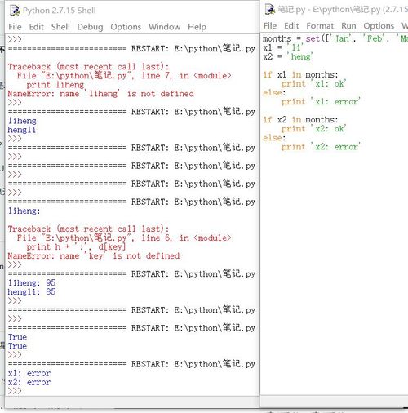Click the 'if x2 in months:' line
The image size is (408, 413).
[300, 120]
